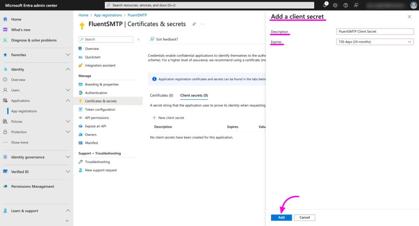
Task: Click the help question mark icon
Action: click(x=346, y=5)
